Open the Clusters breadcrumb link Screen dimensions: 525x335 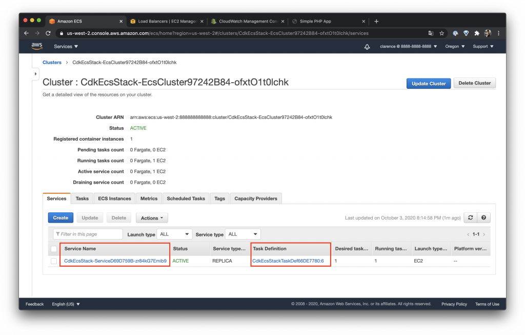[x=52, y=62]
